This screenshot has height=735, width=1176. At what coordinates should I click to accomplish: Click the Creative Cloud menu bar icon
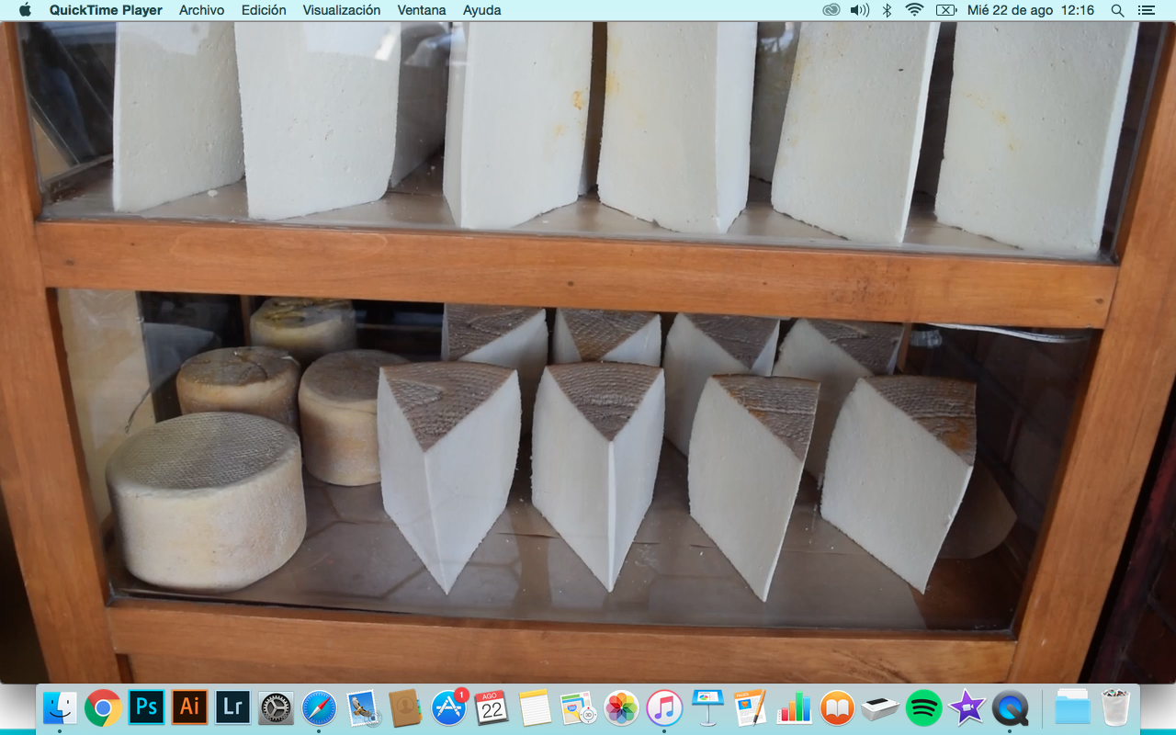tap(831, 10)
